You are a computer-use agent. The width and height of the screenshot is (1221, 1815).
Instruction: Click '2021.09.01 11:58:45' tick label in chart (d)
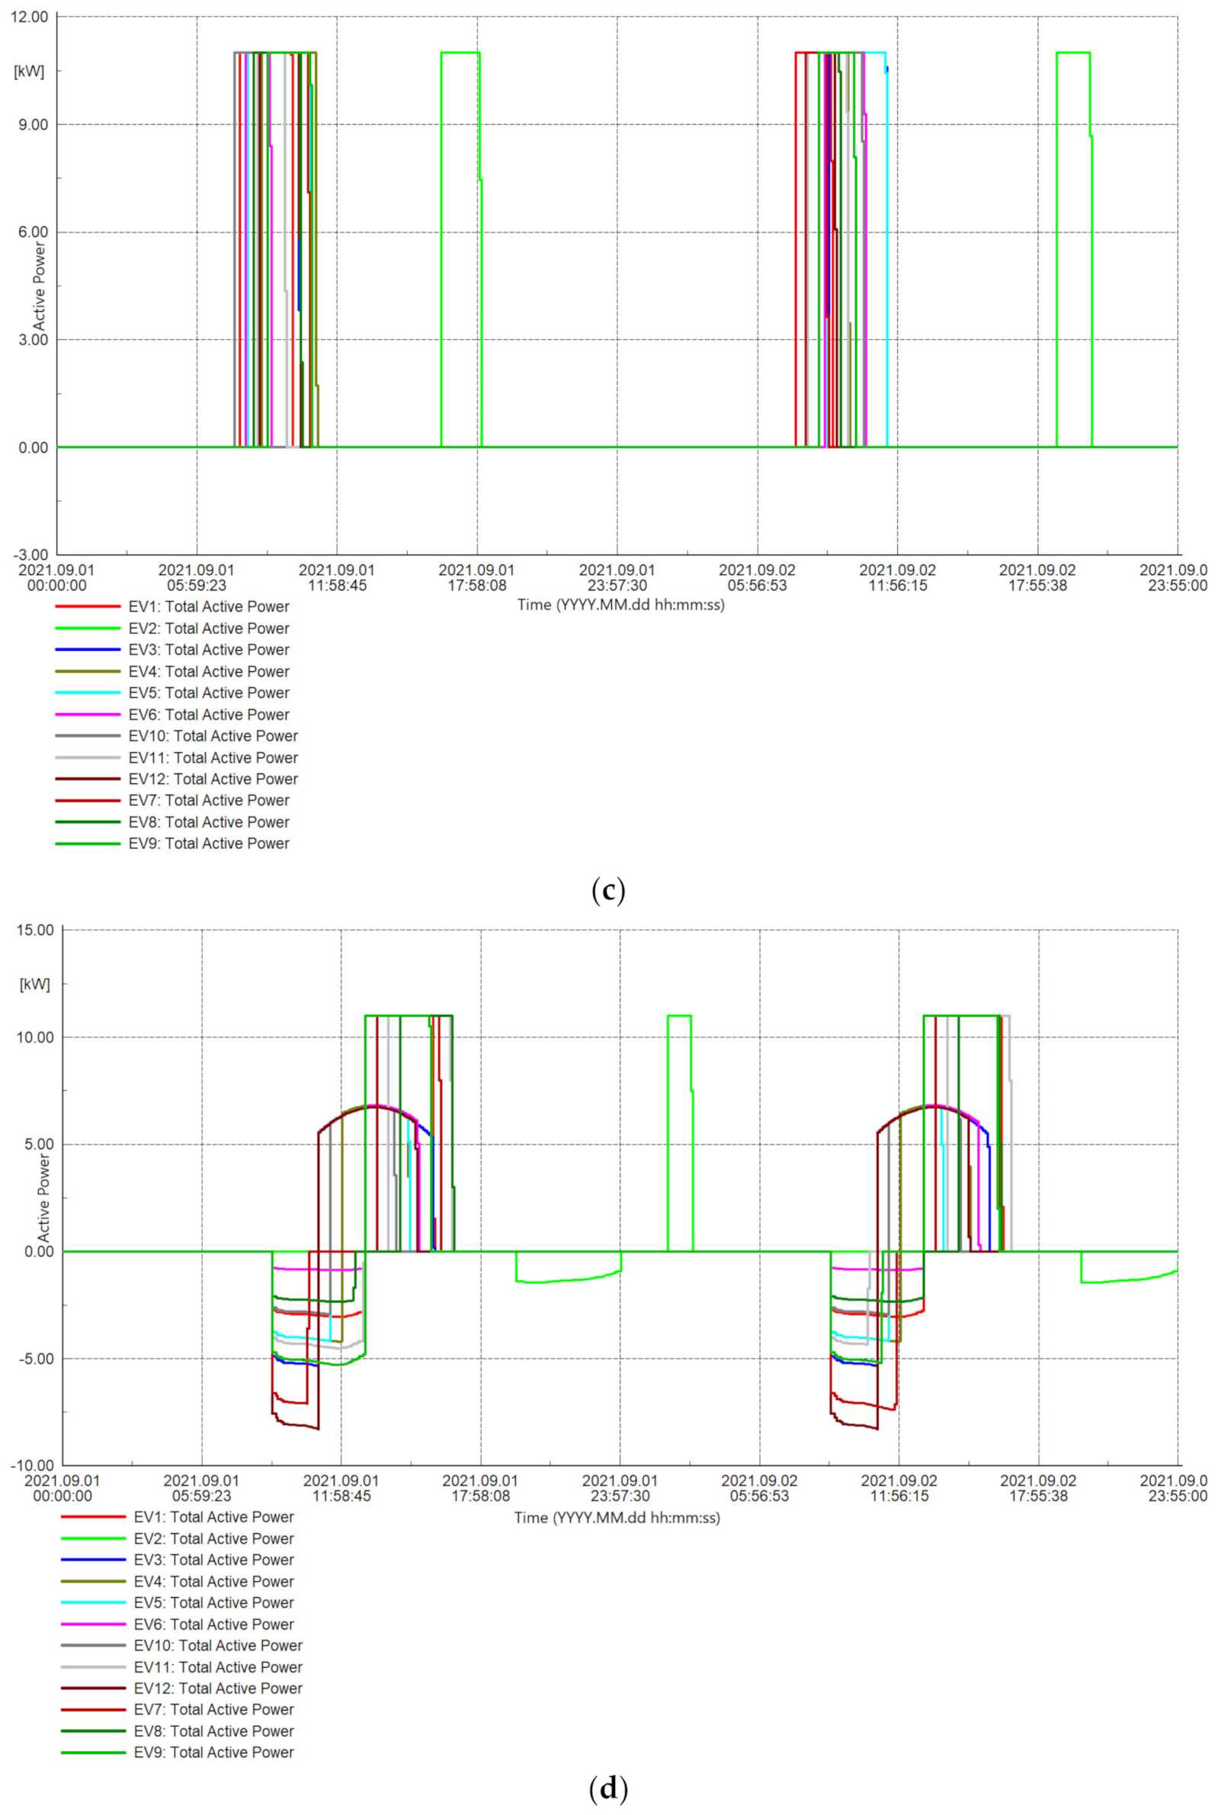(x=341, y=1488)
